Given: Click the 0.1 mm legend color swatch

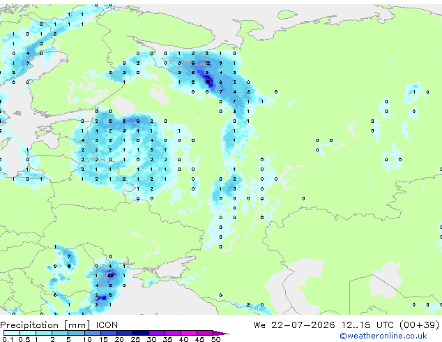Looking at the screenshot, I should 12,333.
